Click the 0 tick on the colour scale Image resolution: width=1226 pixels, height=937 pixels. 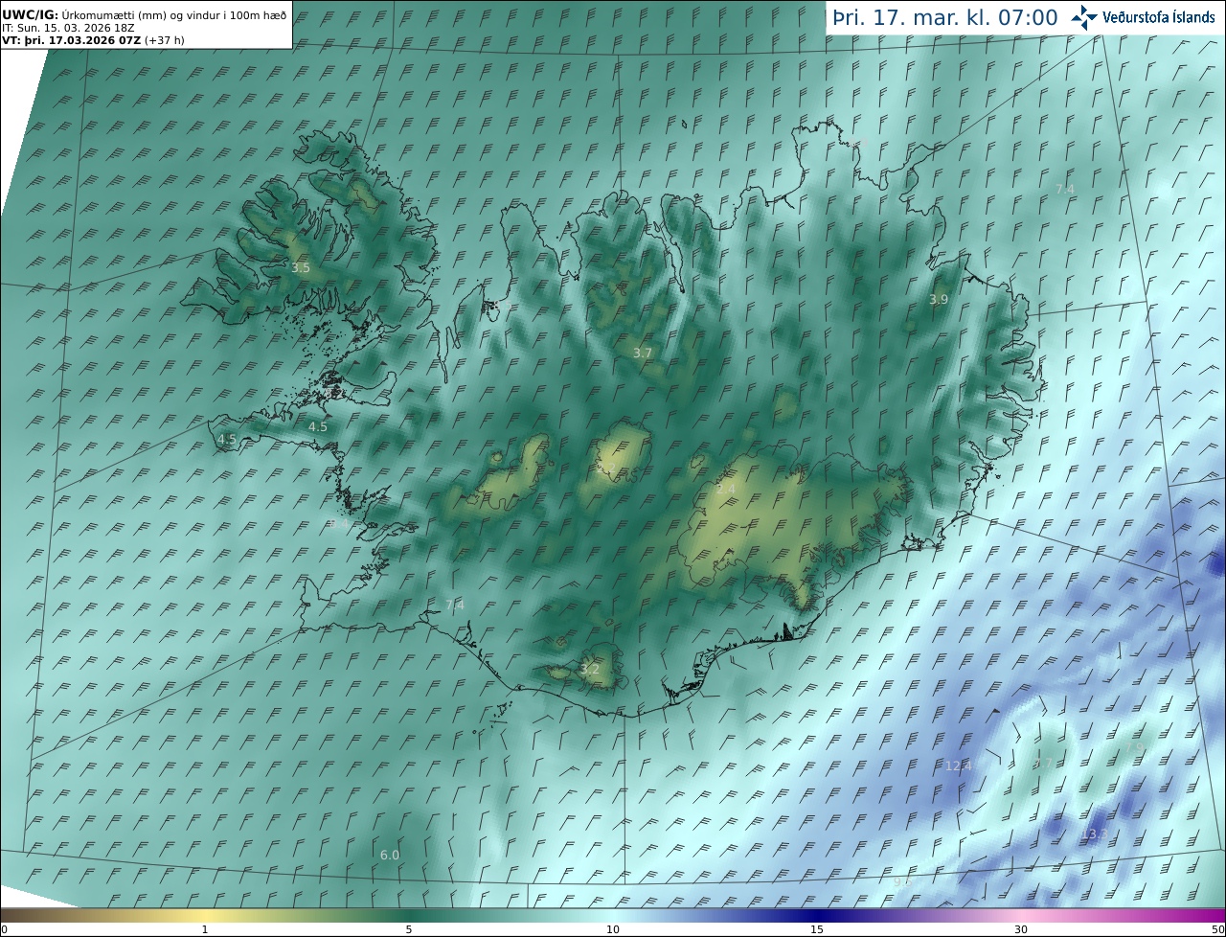pos(4,929)
